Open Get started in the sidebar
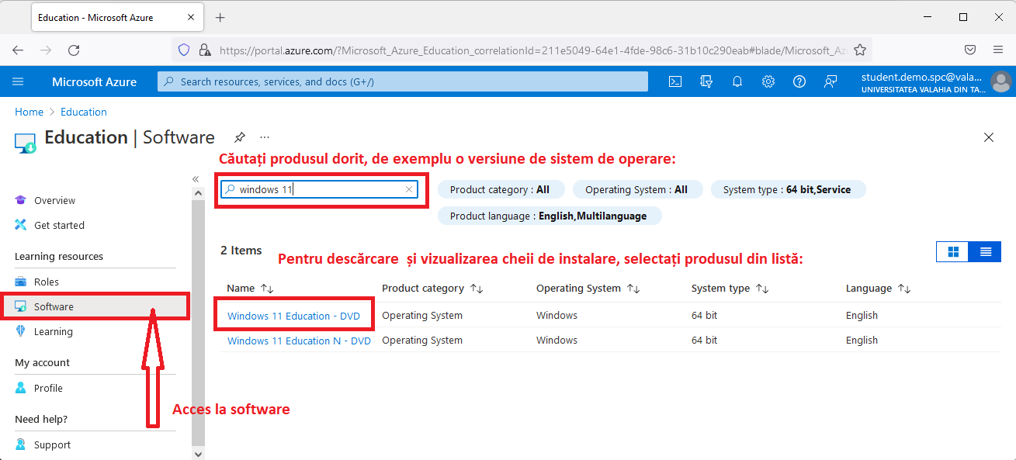The image size is (1016, 460). coord(59,225)
